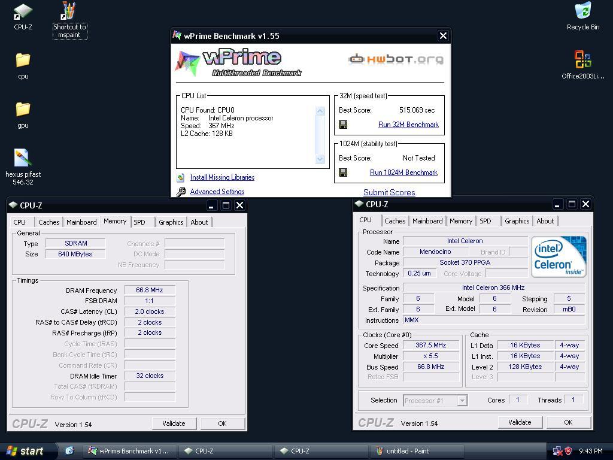Open the Processor #1 selection dropdown

[463, 401]
